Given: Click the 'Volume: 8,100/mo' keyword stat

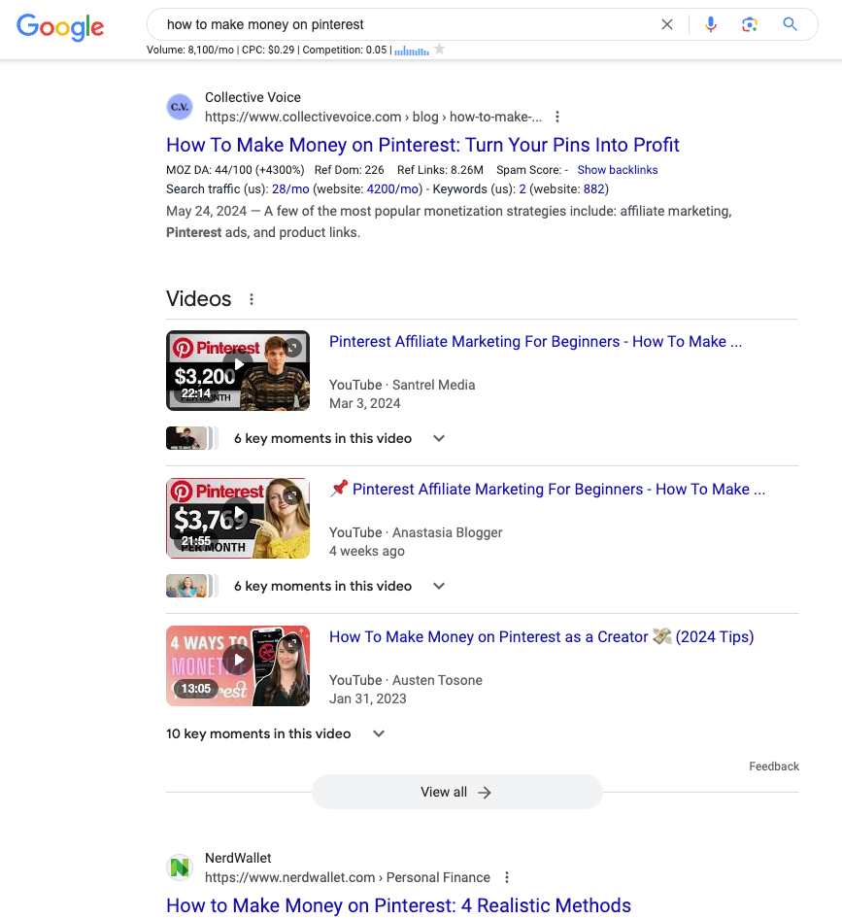Looking at the screenshot, I should [x=189, y=50].
